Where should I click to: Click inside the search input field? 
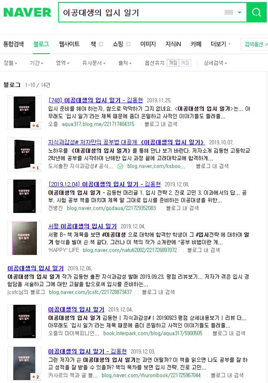coord(141,12)
